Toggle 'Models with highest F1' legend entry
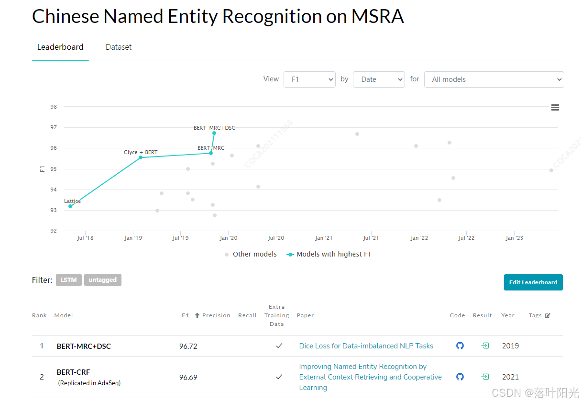The image size is (581, 402). [x=329, y=254]
